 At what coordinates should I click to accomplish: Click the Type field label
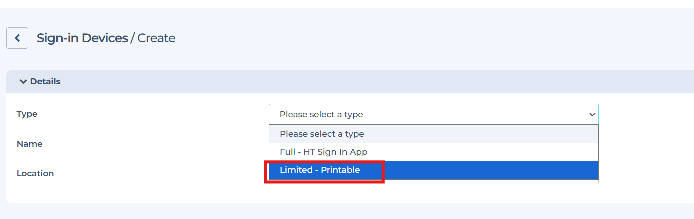tap(27, 114)
